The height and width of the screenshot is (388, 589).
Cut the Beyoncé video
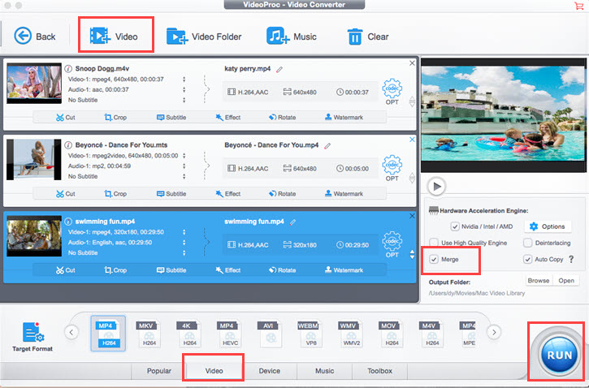[x=65, y=194]
